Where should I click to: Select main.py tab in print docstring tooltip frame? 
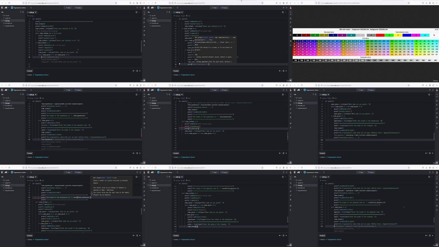point(178,12)
